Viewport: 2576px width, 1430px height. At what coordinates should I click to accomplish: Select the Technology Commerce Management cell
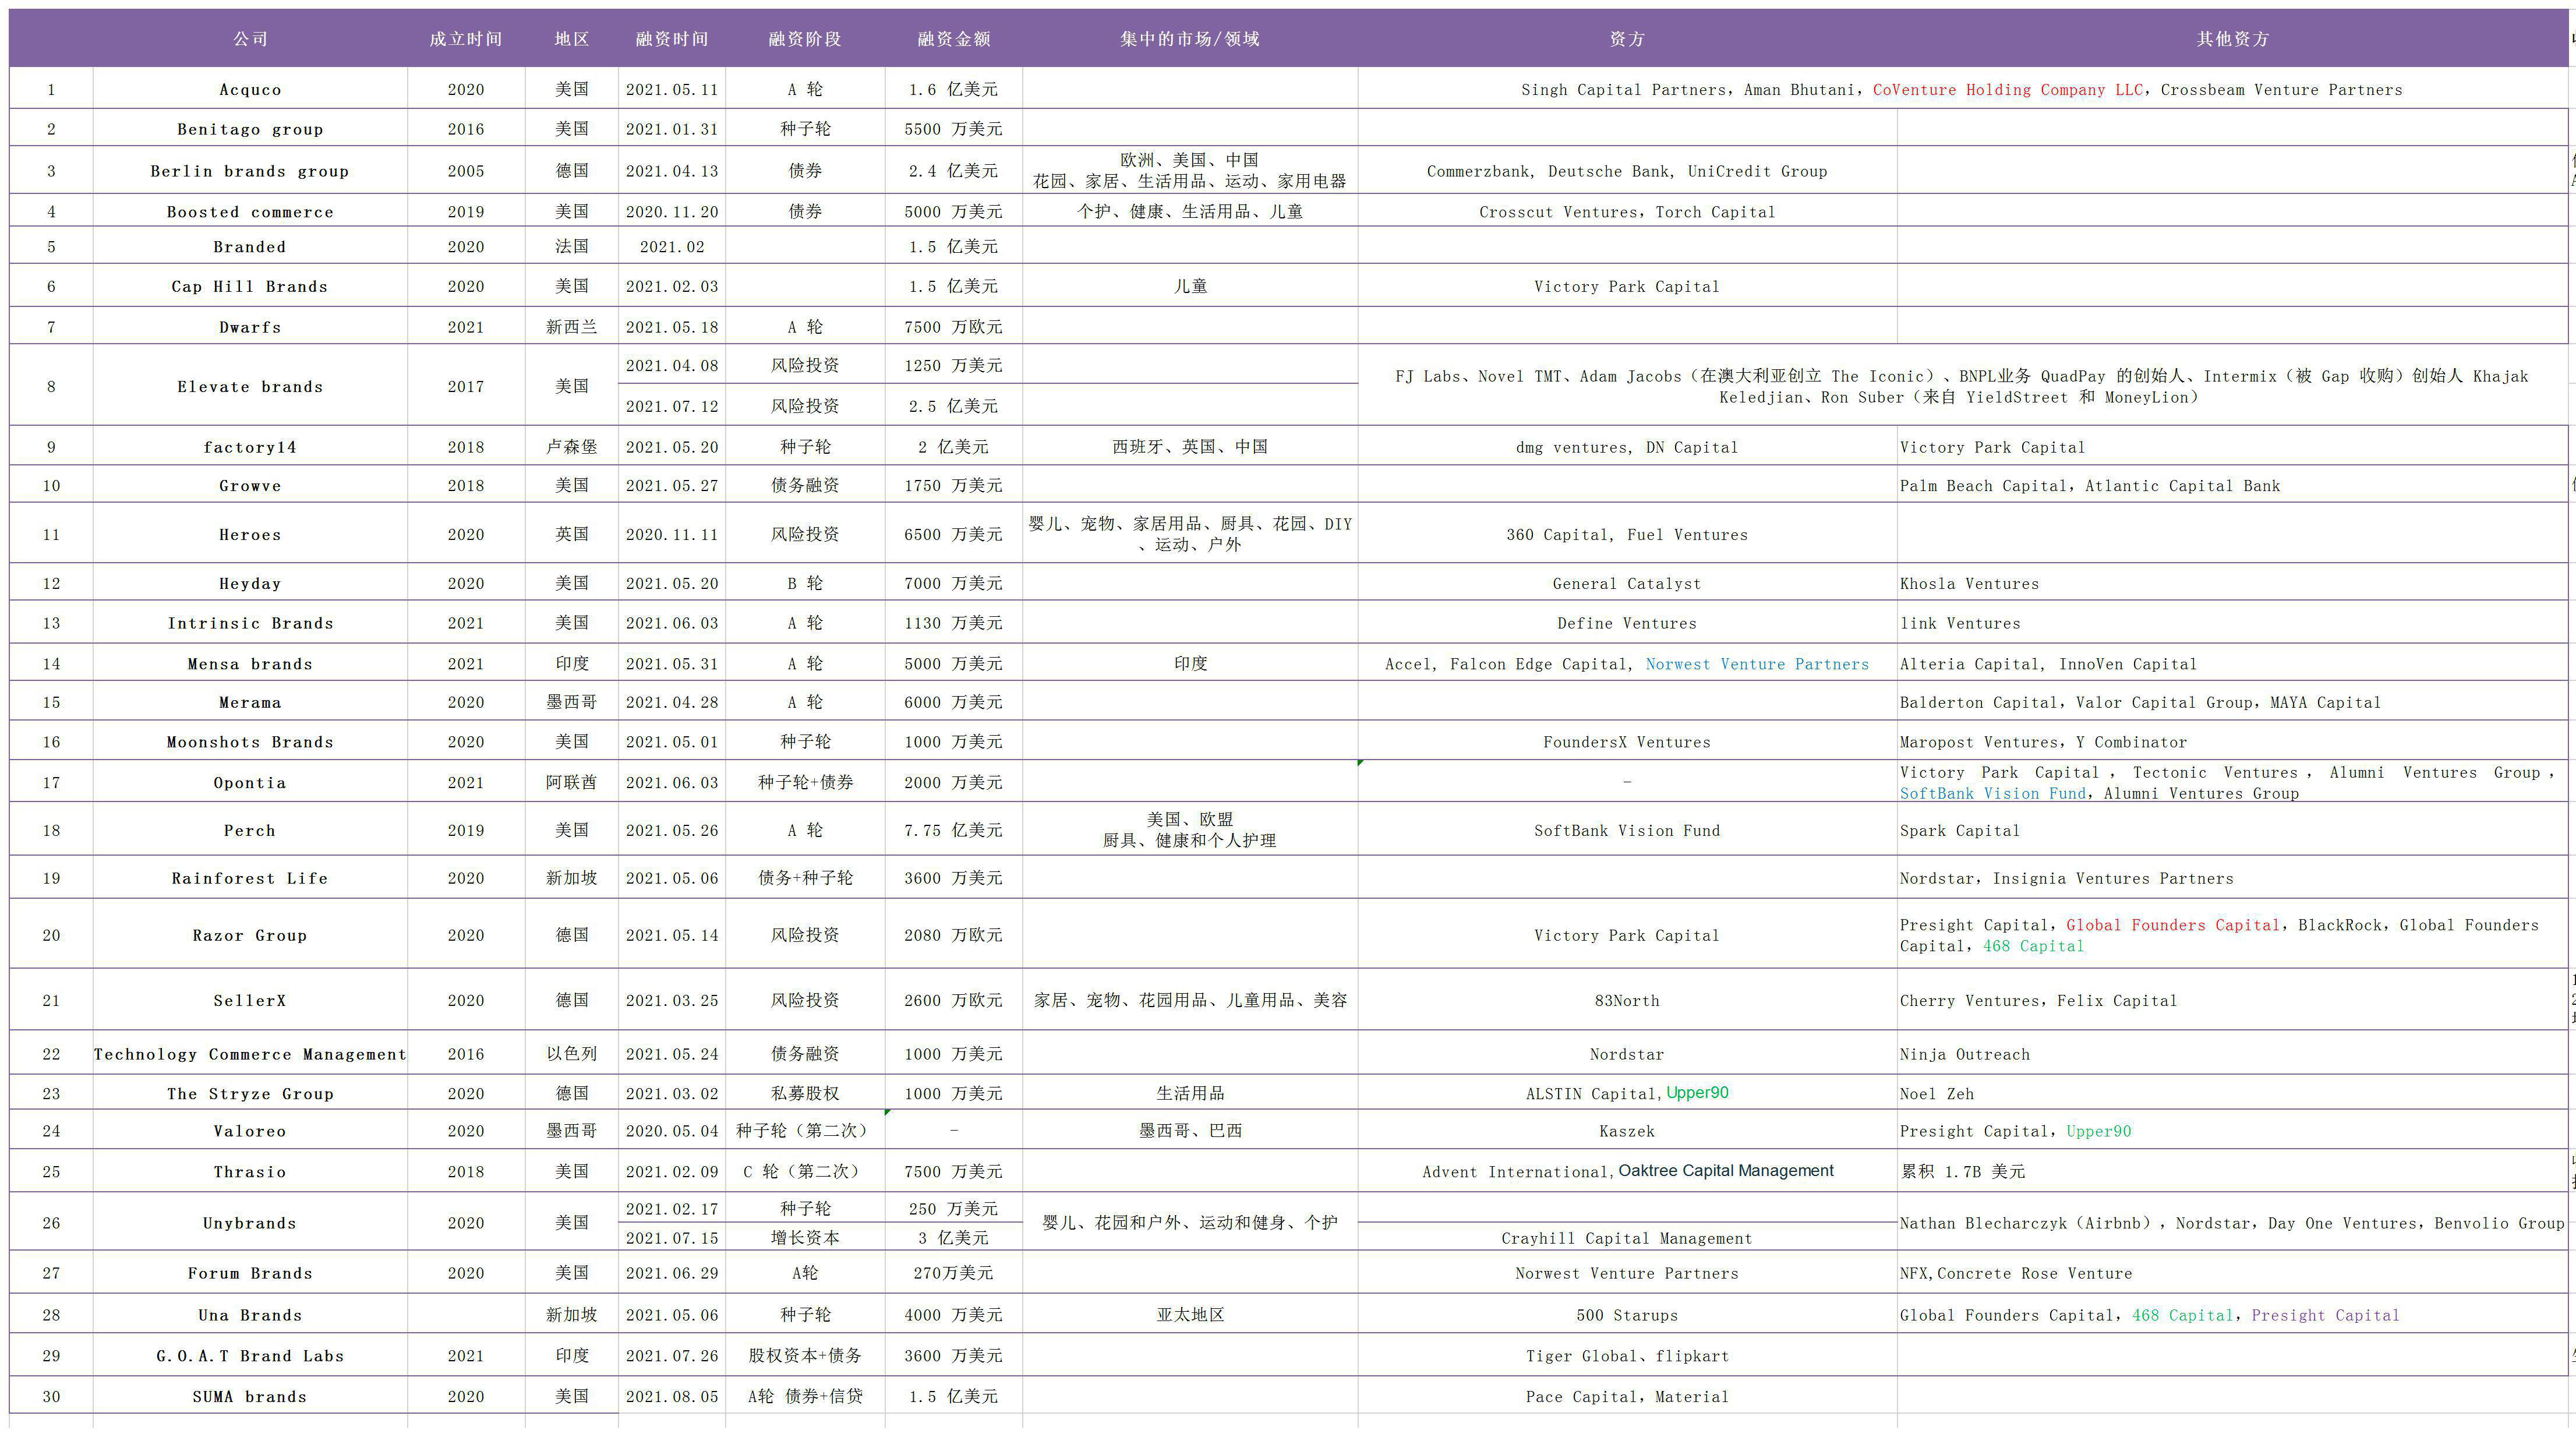[250, 1054]
